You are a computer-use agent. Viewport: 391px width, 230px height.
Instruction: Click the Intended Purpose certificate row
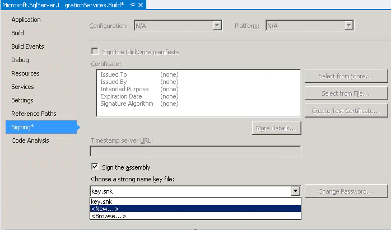pos(139,89)
